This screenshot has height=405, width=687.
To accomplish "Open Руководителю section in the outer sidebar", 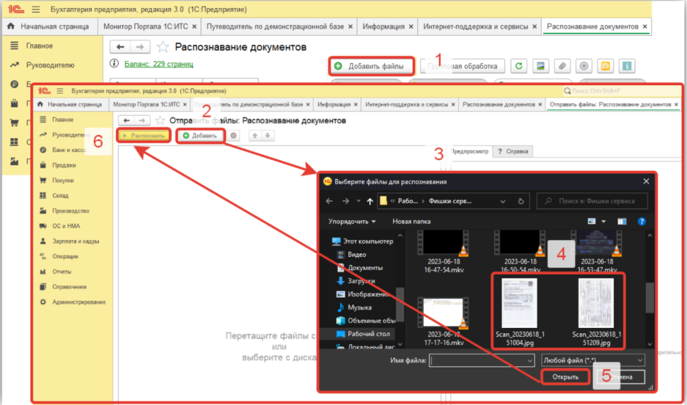I will [x=42, y=65].
